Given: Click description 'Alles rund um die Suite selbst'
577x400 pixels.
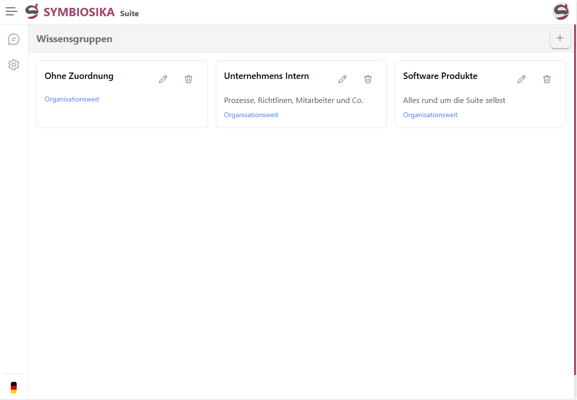Looking at the screenshot, I should (454, 100).
